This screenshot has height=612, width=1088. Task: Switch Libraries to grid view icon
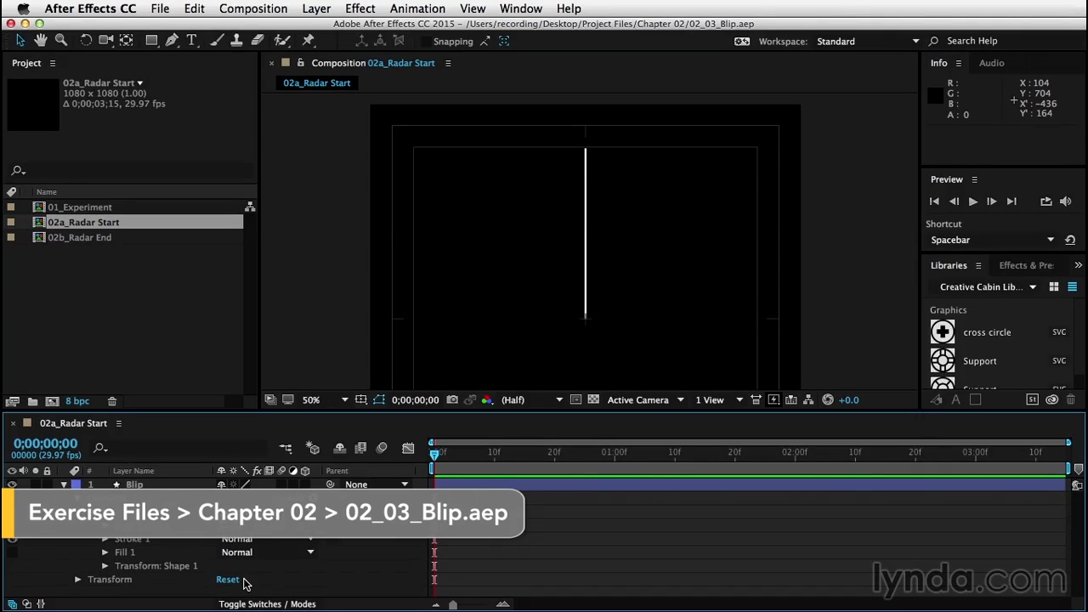tap(1054, 287)
